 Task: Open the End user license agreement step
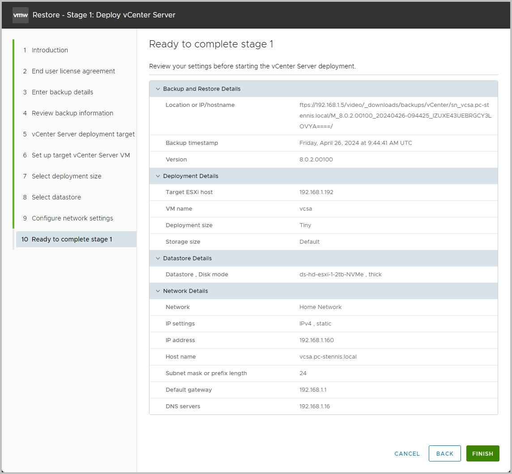point(73,71)
